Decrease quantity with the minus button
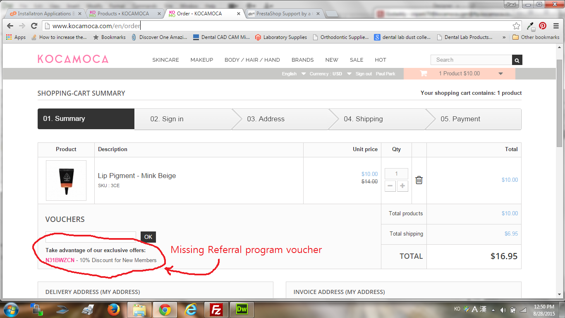Image resolution: width=565 pixels, height=318 pixels. [x=390, y=186]
